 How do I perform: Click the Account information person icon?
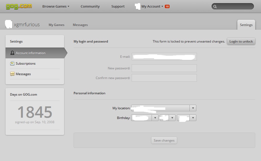[12, 53]
